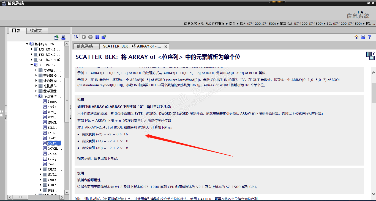
Task: Go back to the previous help page
Action: pyautogui.click(x=84, y=37)
